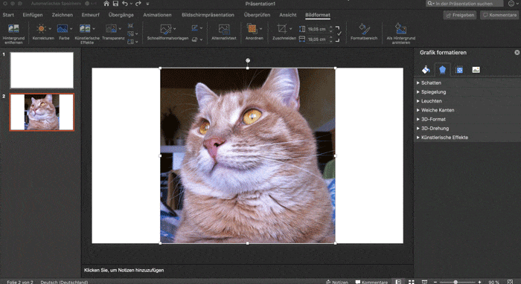This screenshot has height=284, width=521.
Task: Switch to Effects pentagon tab in pane
Action: (x=442, y=70)
